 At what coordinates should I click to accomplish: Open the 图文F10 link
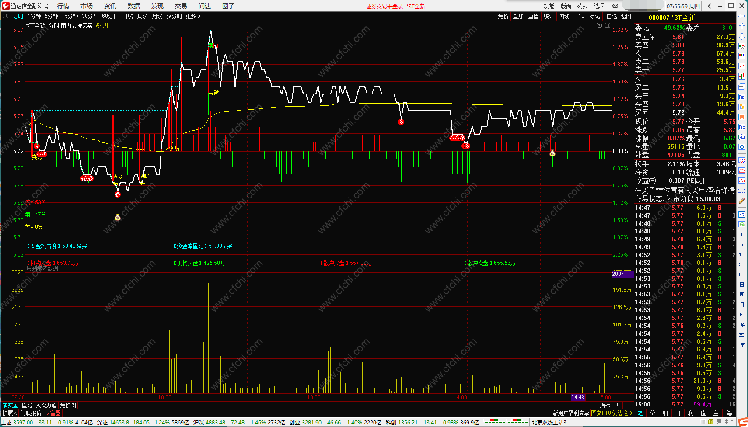pos(601,413)
